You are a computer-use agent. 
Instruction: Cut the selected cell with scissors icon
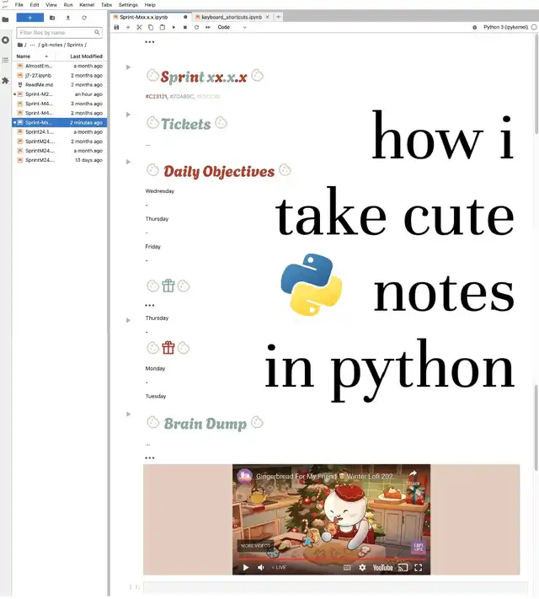[139, 27]
